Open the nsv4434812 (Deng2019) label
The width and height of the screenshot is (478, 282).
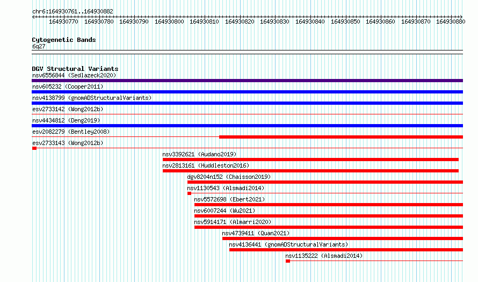click(66, 120)
